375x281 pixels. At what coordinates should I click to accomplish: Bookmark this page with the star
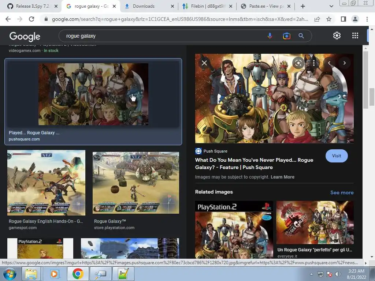pos(329,19)
